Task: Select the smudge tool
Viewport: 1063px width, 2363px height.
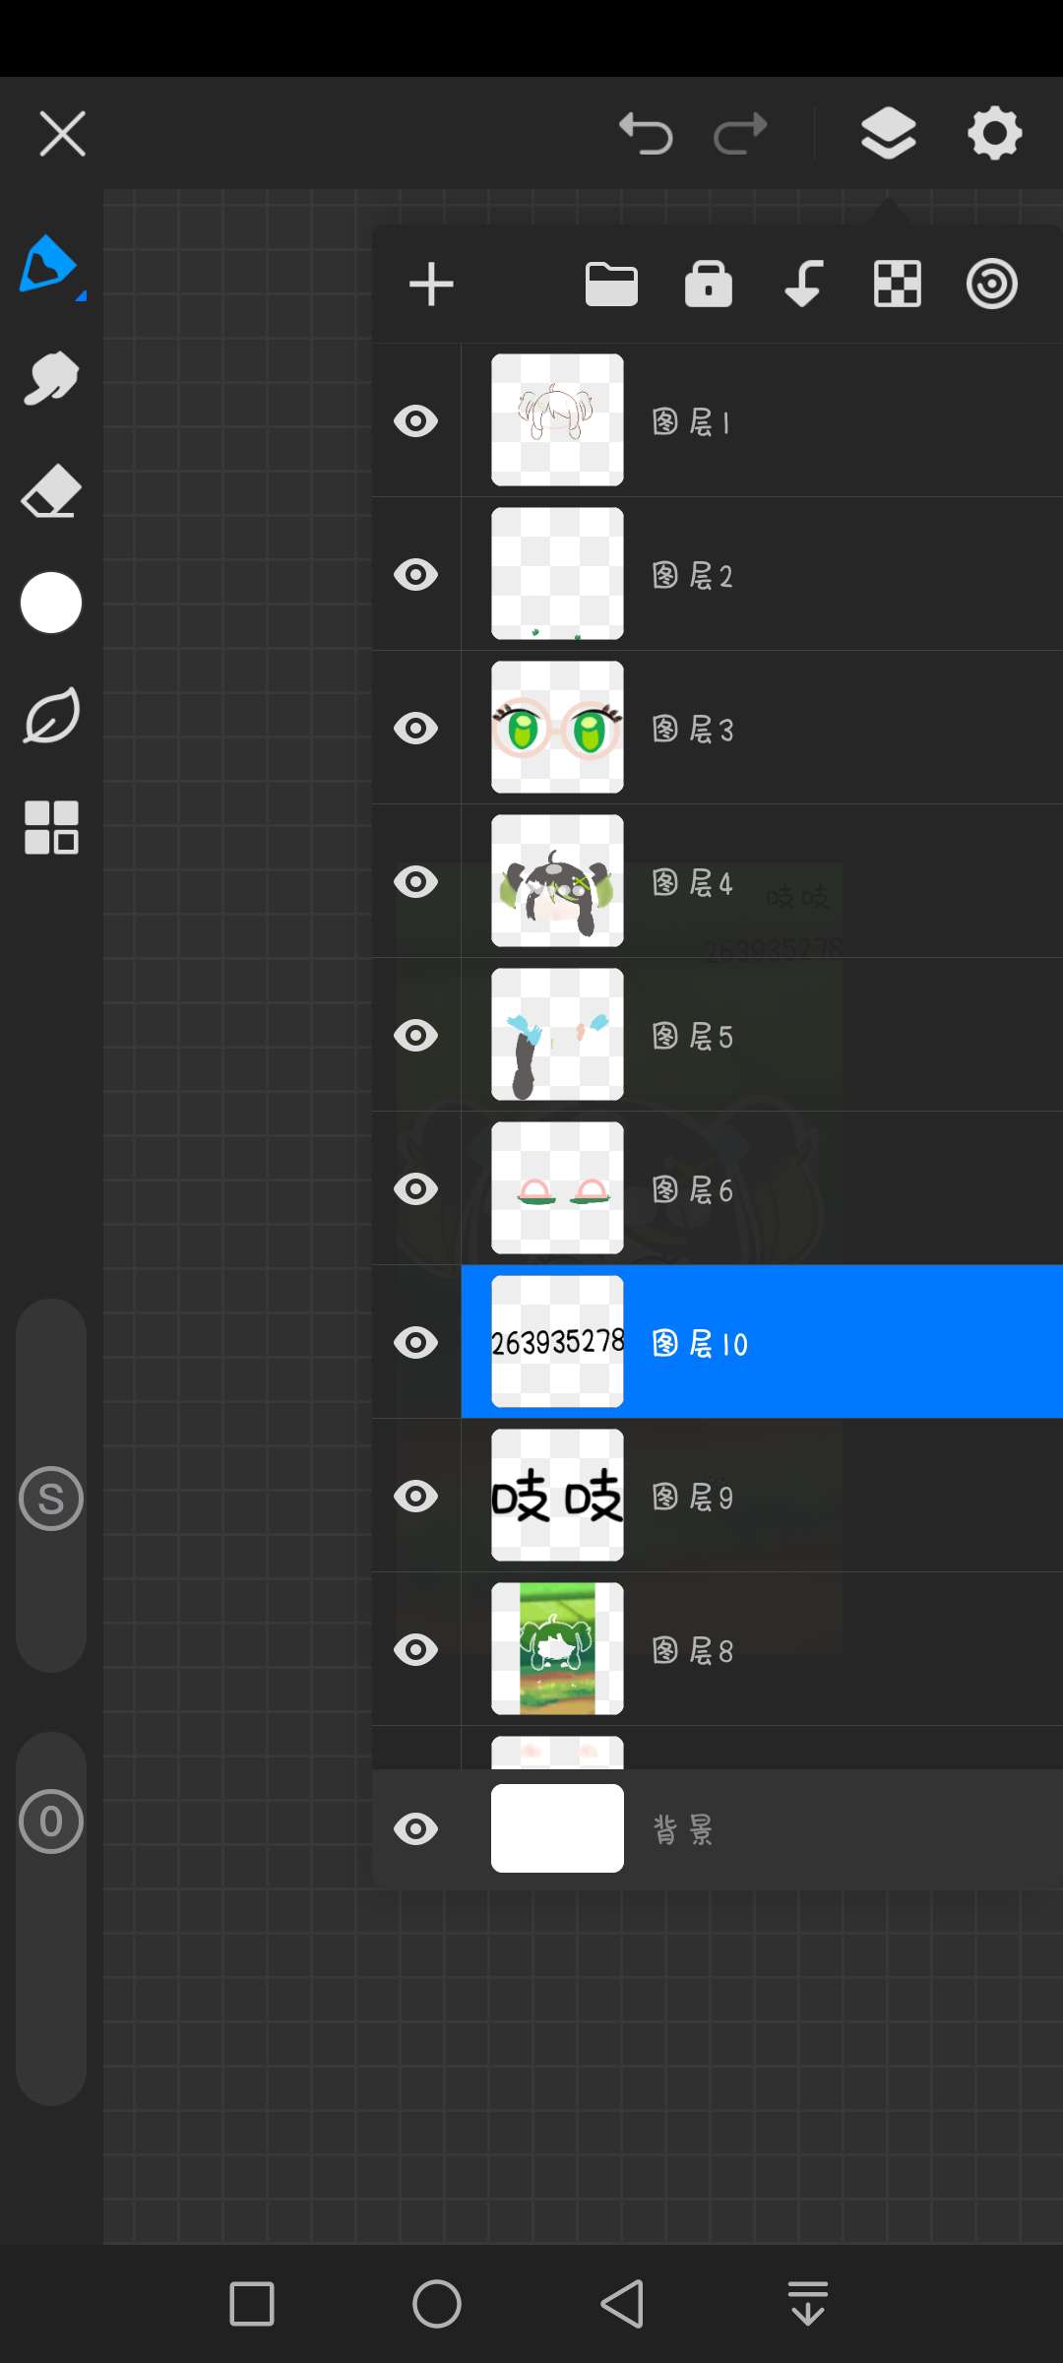Action: point(50,378)
